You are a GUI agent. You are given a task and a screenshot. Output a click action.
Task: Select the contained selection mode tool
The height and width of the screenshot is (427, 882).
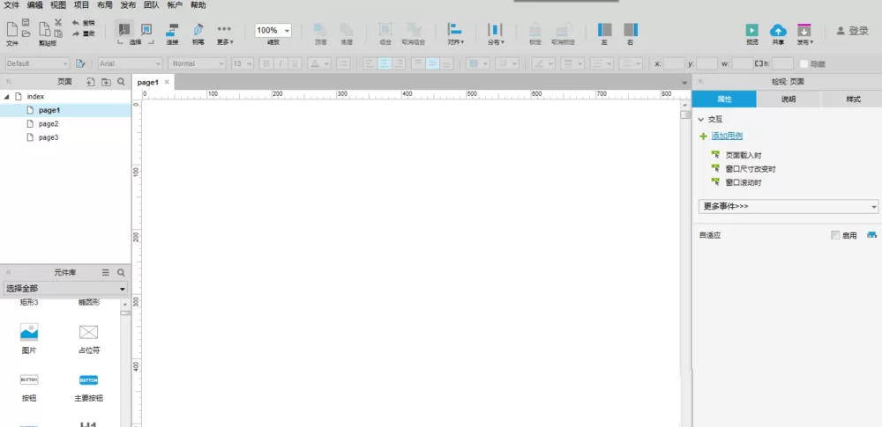146,29
